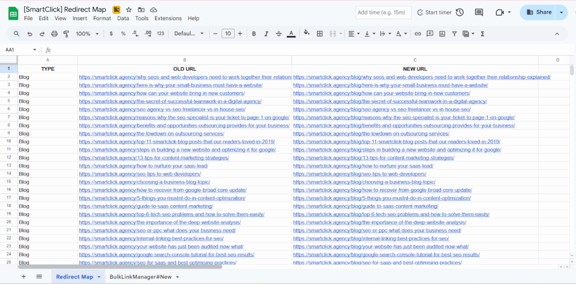
Task: Open the Google Sheets home icon
Action: coord(13,14)
